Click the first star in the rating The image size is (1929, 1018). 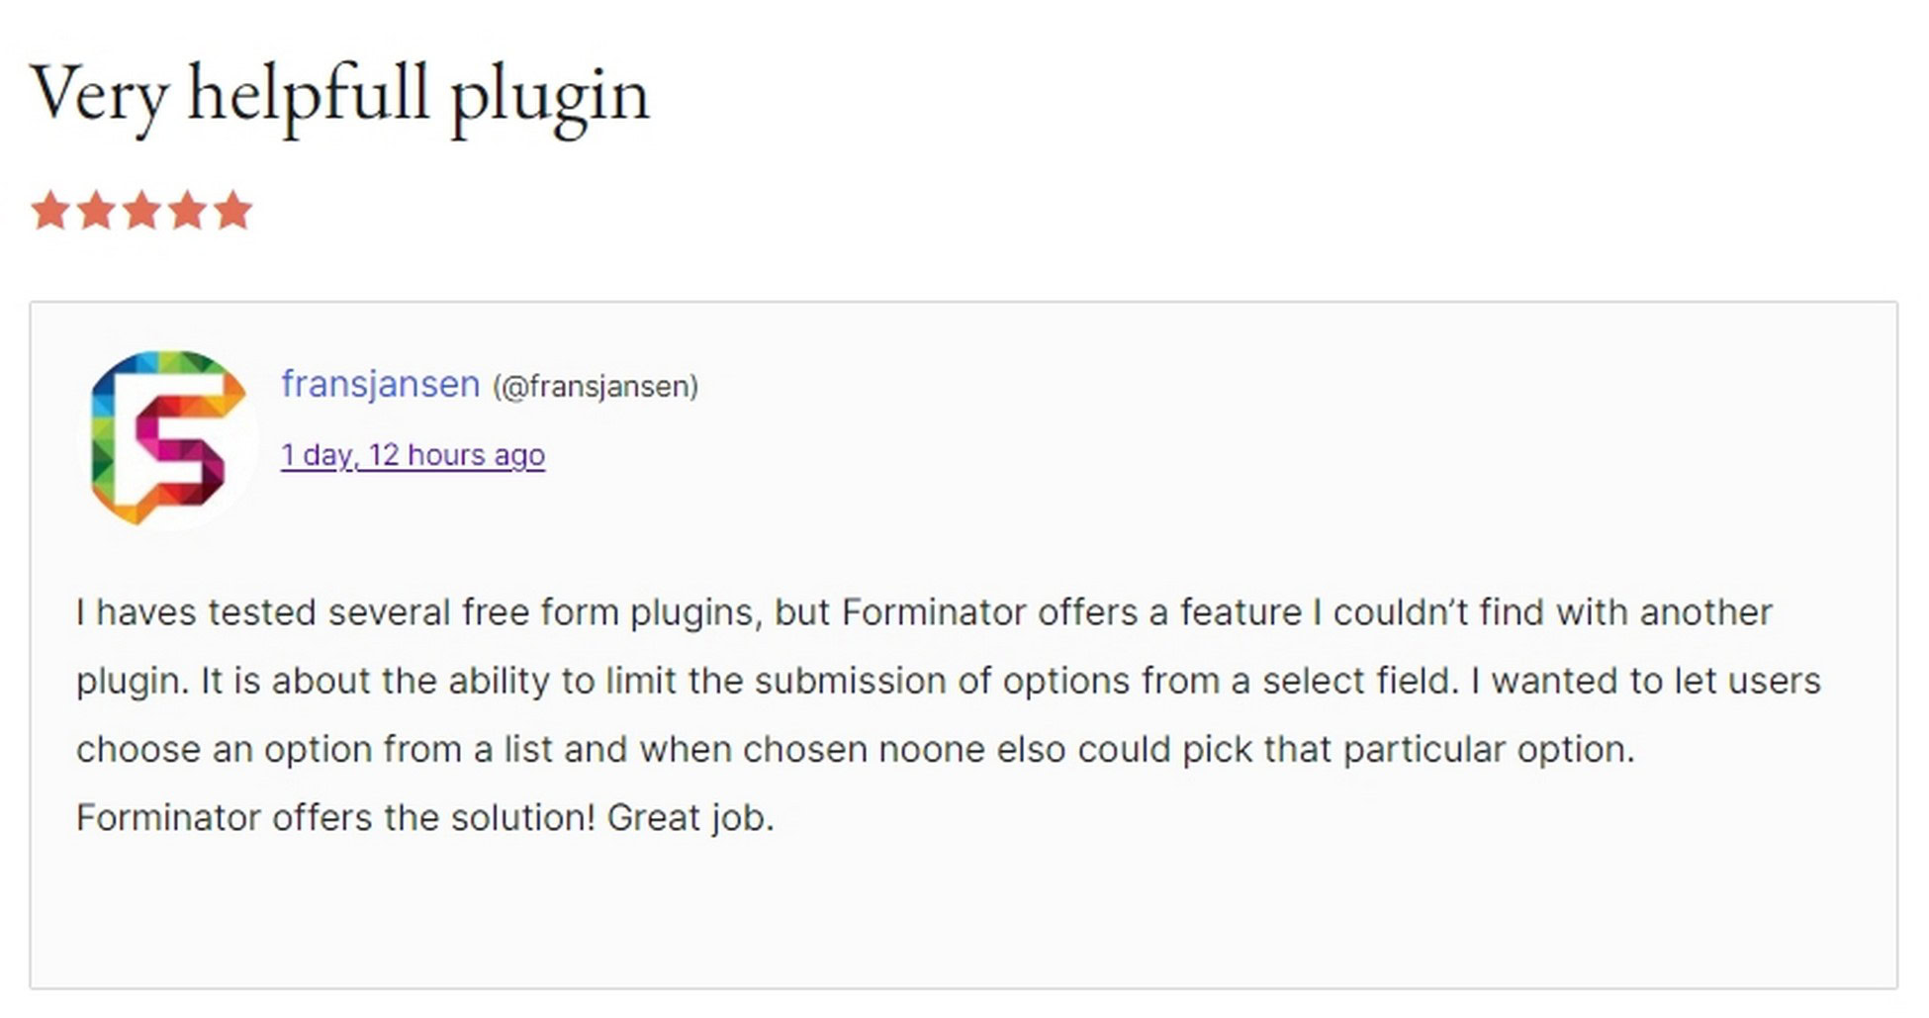49,211
